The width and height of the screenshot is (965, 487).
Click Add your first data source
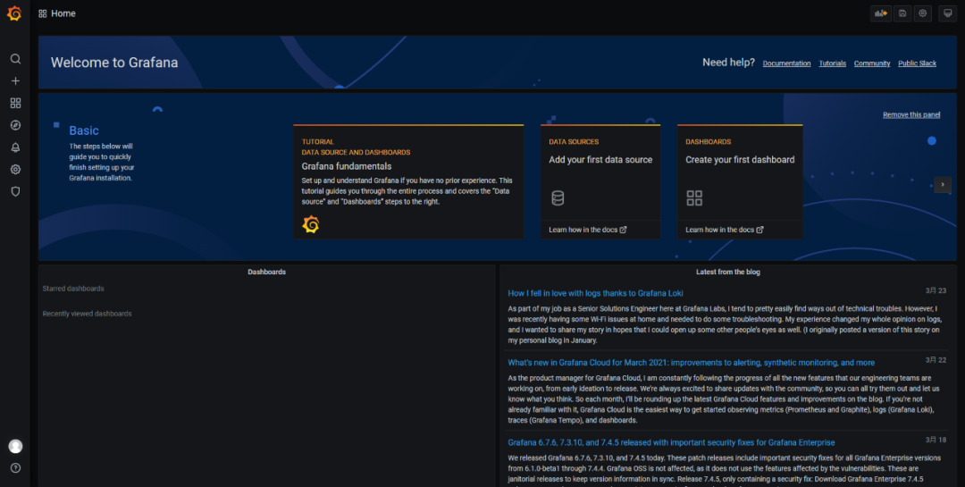[x=600, y=159]
